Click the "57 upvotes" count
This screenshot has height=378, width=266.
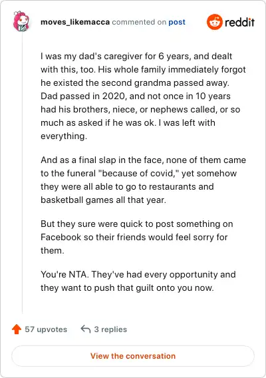click(x=46, y=329)
